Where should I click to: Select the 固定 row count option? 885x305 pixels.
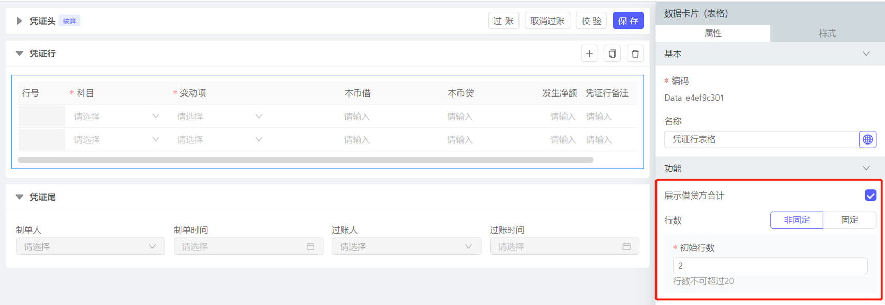tap(849, 220)
